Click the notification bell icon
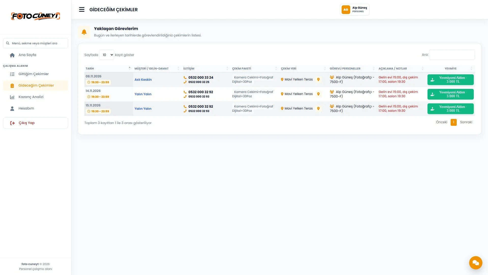 (84, 32)
